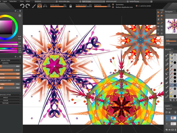The height and width of the screenshot is (133, 177).
Task: Click the gear icon atop the color panel
Action: [15, 11]
